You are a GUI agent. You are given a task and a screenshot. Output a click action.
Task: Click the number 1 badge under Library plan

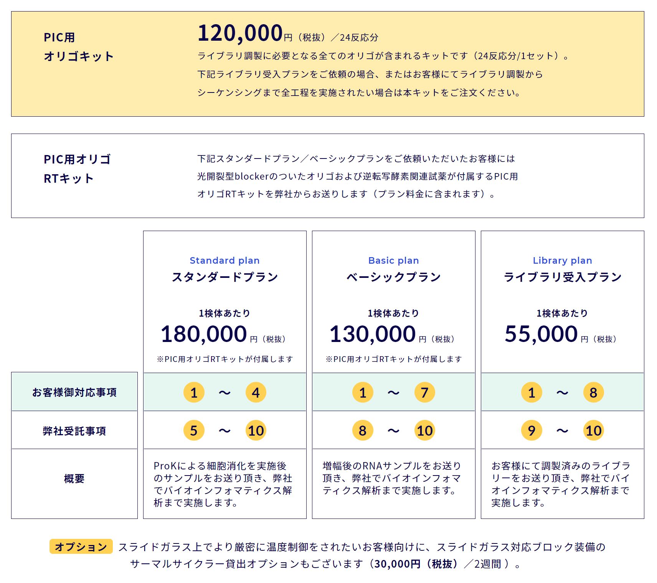coord(532,392)
